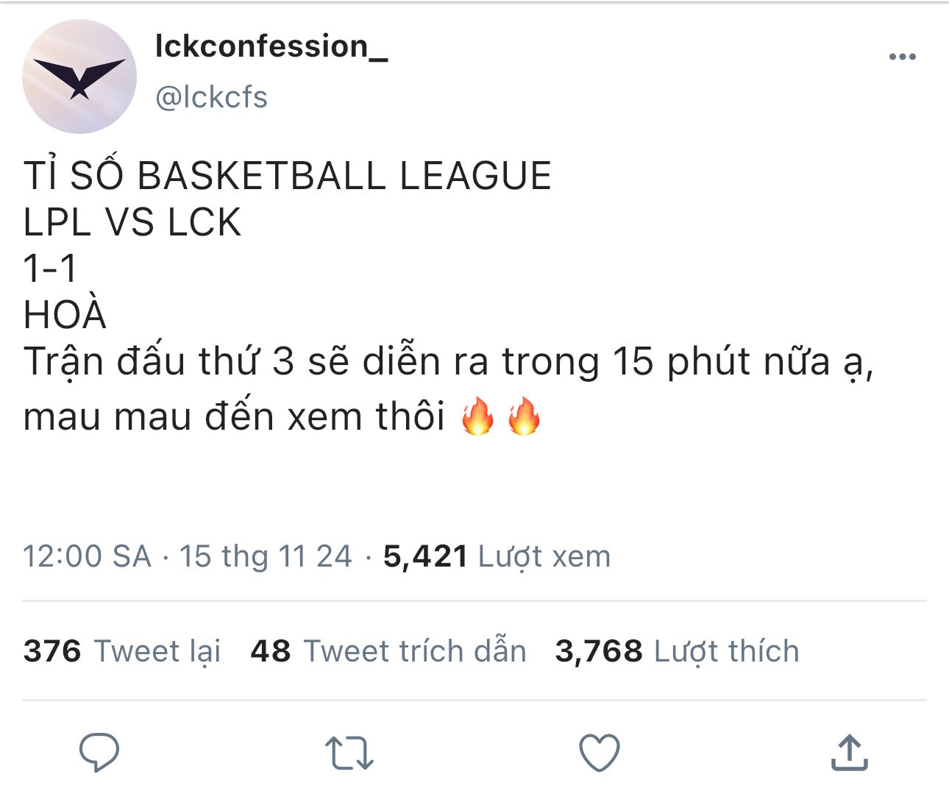Click the Trận đấu thứ 3 sentence
The image size is (949, 805).
point(449,389)
